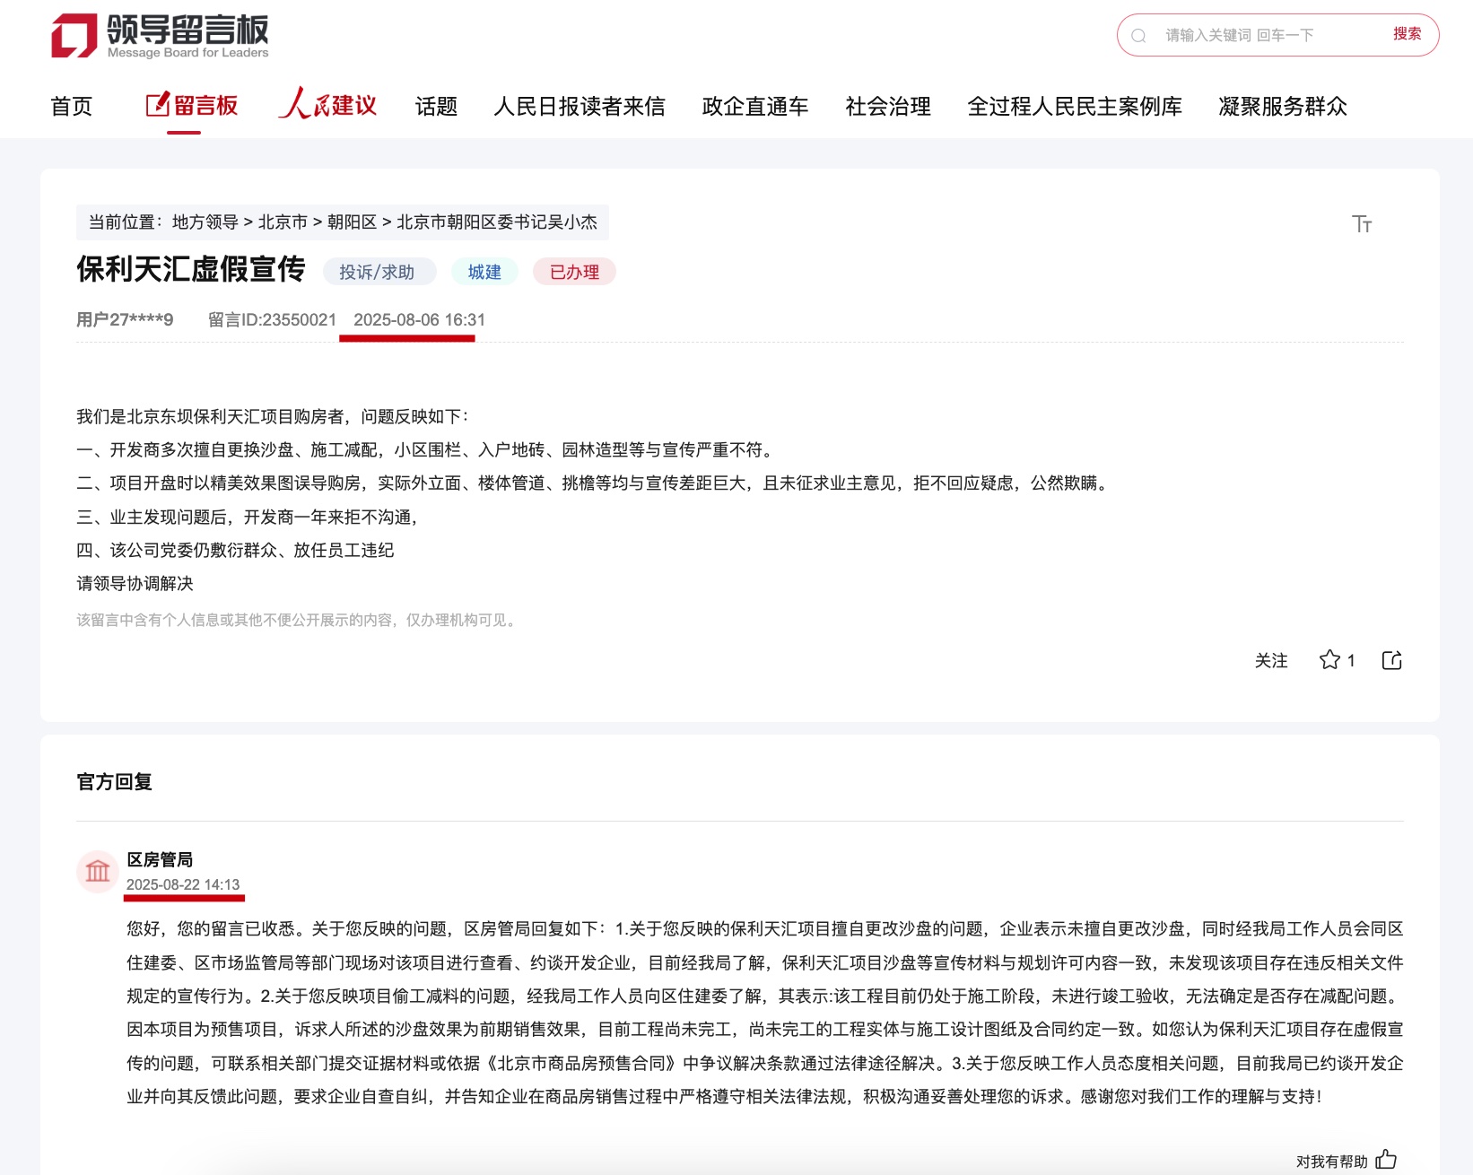This screenshot has height=1175, width=1473.
Task: Open the 留言板 navigation tab
Action: 192,106
